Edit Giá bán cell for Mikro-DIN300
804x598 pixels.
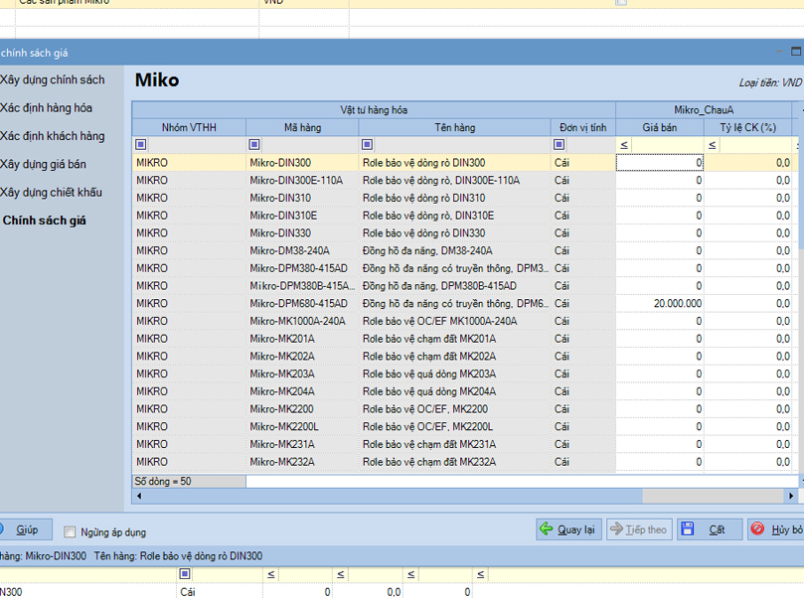pyautogui.click(x=660, y=163)
